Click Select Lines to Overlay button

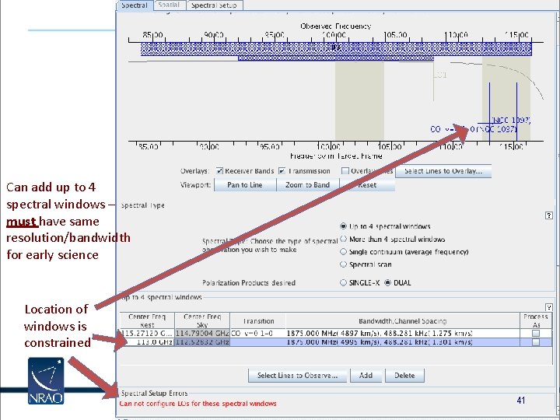(443, 171)
